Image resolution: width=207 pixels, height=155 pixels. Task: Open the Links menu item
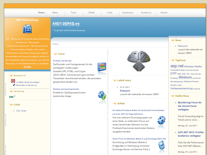(x=110, y=13)
